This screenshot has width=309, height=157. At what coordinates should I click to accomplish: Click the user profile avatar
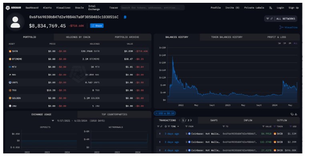coord(15,22)
